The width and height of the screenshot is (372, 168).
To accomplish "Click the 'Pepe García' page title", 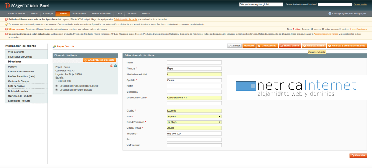I will (65, 46).
